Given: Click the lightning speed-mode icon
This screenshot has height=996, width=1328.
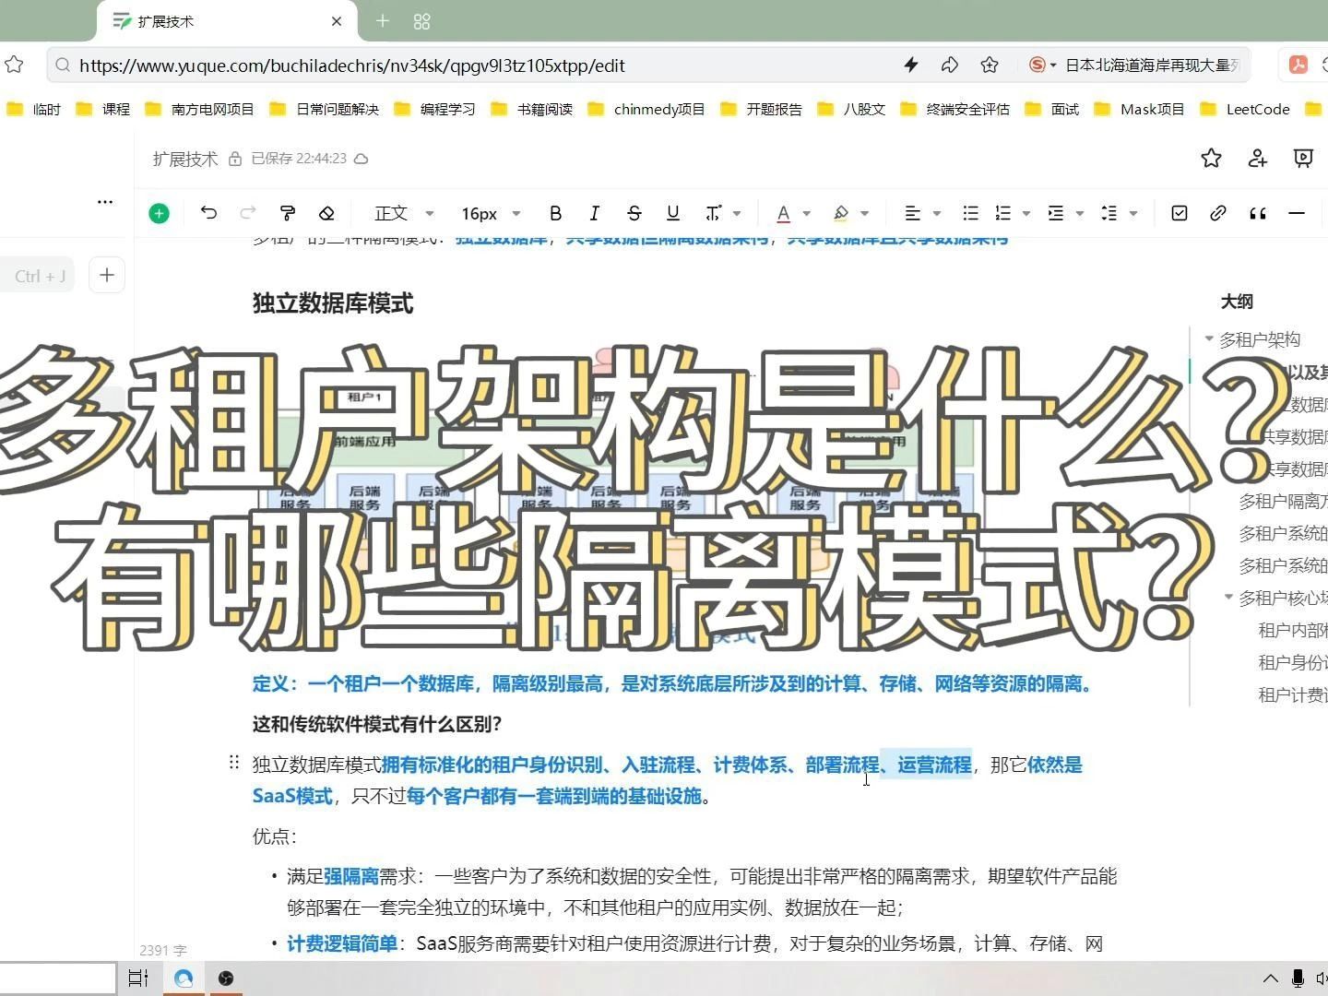Looking at the screenshot, I should [x=911, y=65].
